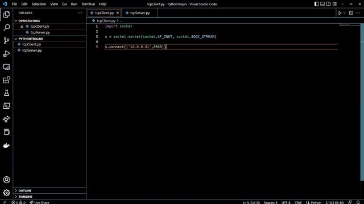The width and height of the screenshot is (364, 204).
Task: Close tcpClient.py in Open Editors
Action: coord(22,27)
